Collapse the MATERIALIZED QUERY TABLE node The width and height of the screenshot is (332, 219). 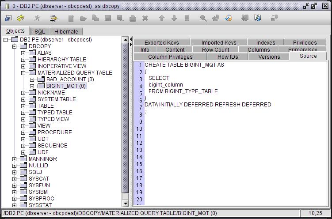(23, 73)
